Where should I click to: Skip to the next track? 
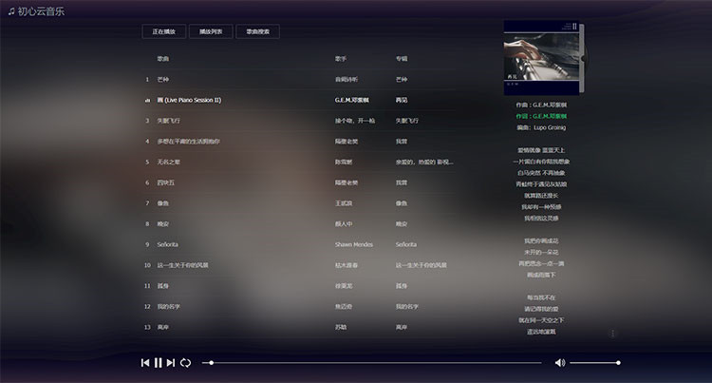click(x=171, y=362)
